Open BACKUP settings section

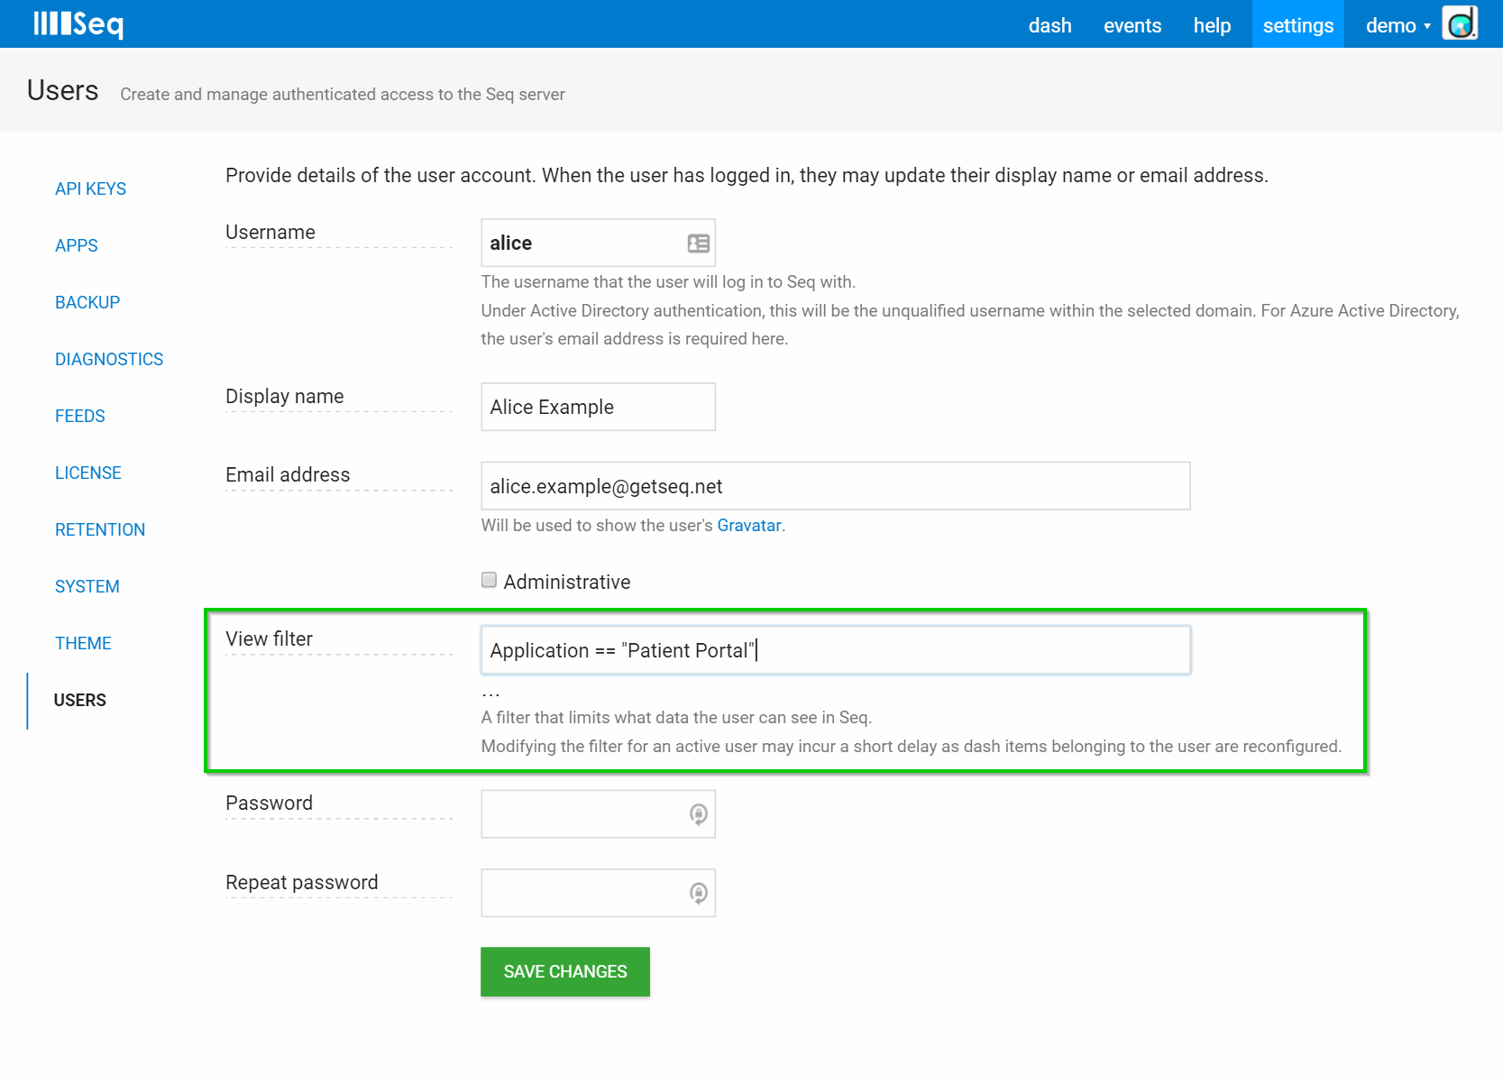point(87,302)
